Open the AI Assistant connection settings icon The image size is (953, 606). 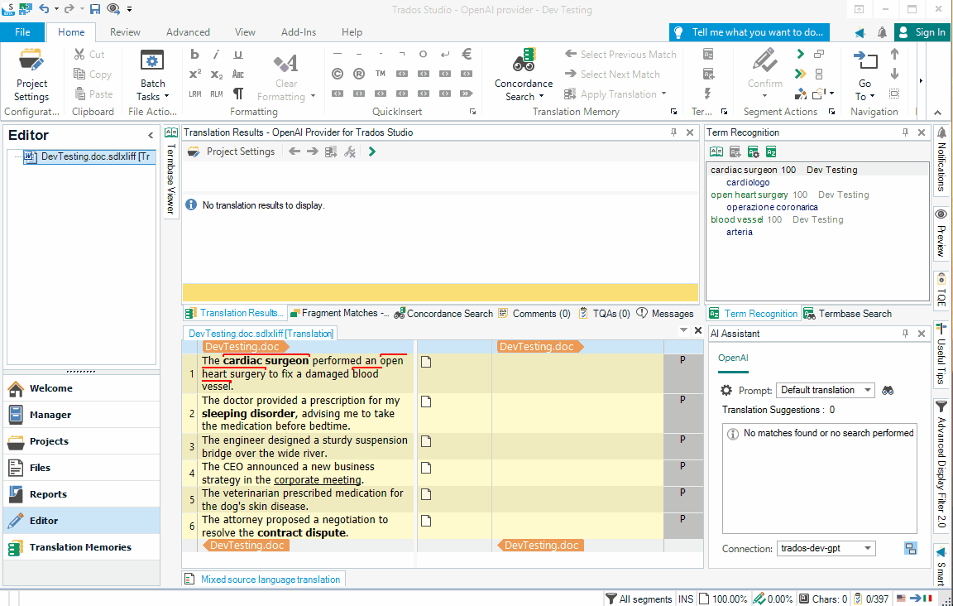[910, 548]
